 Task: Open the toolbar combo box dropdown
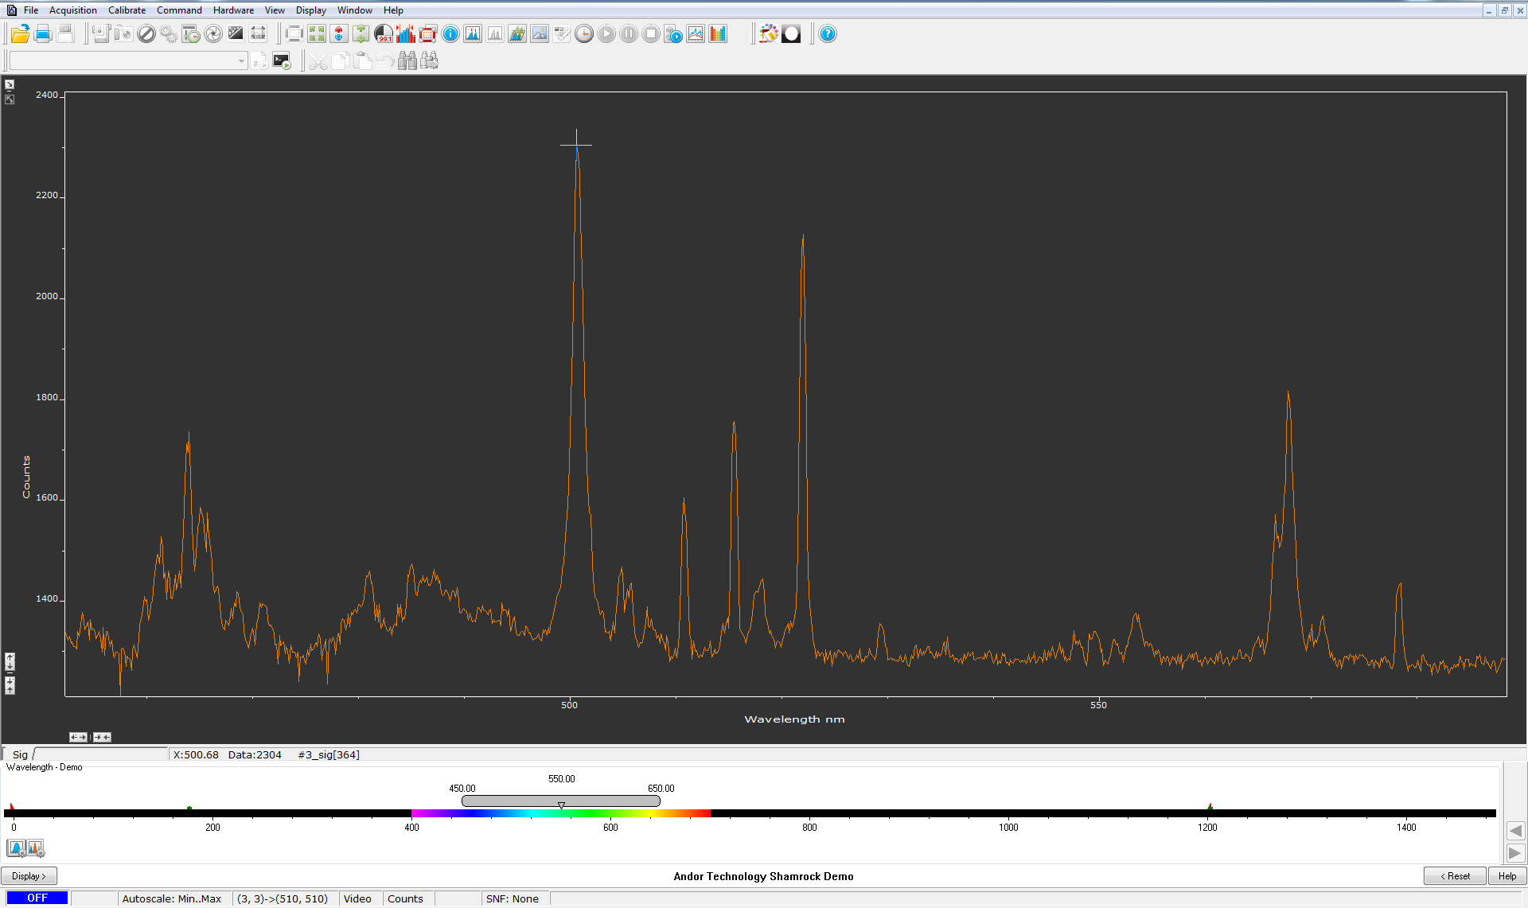pos(241,61)
